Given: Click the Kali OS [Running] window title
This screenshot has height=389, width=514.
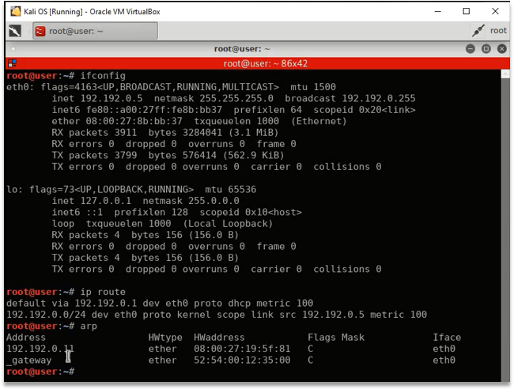Looking at the screenshot, I should point(92,12).
